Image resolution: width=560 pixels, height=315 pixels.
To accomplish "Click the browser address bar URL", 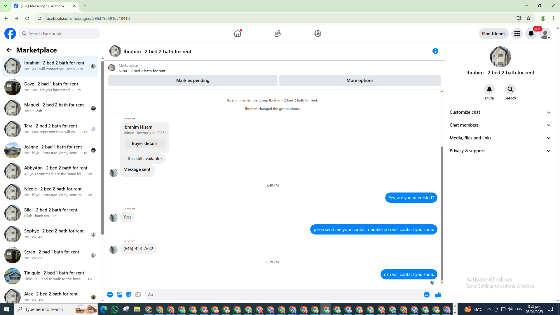I will [x=88, y=18].
